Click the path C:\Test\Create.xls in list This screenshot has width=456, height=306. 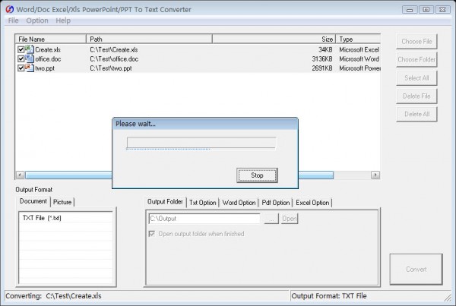[114, 49]
